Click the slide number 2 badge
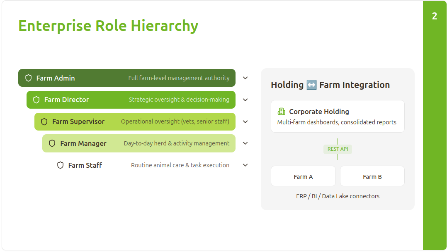Screen dimensions: 447x252 [435, 16]
